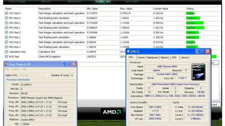The width and height of the screenshot is (225, 126).
Task: Sort by the Min. Value column header
Action: coord(103,8)
